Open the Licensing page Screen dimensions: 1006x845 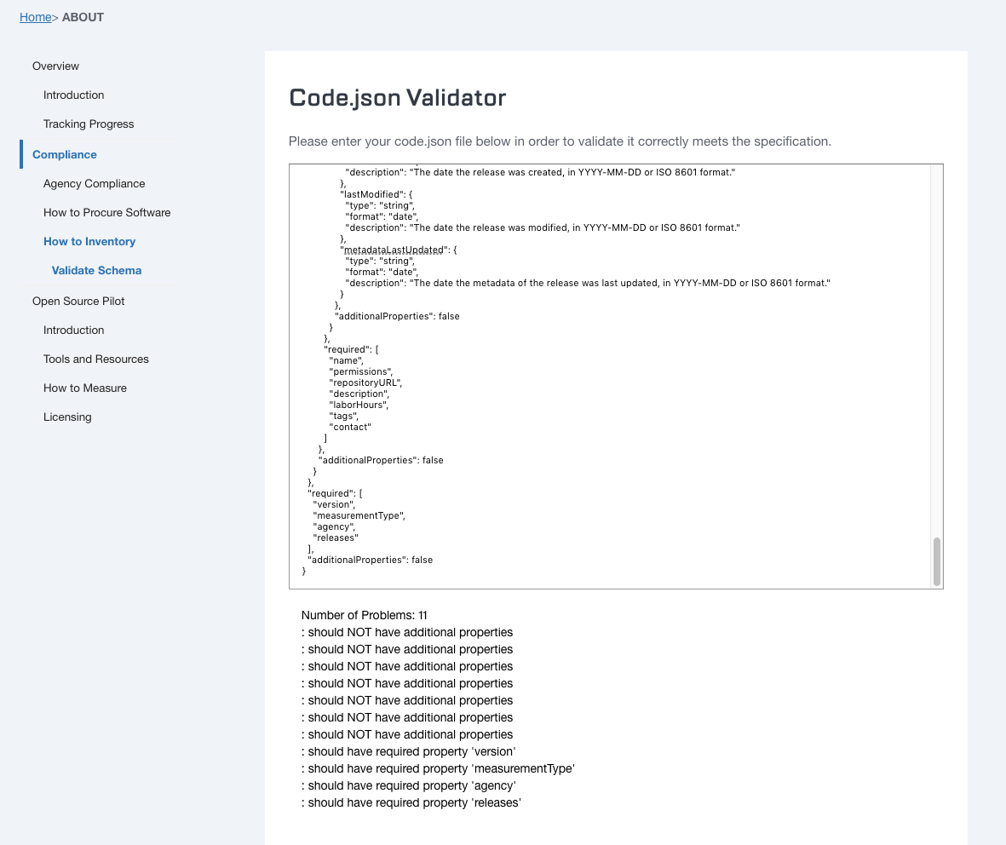click(x=67, y=417)
